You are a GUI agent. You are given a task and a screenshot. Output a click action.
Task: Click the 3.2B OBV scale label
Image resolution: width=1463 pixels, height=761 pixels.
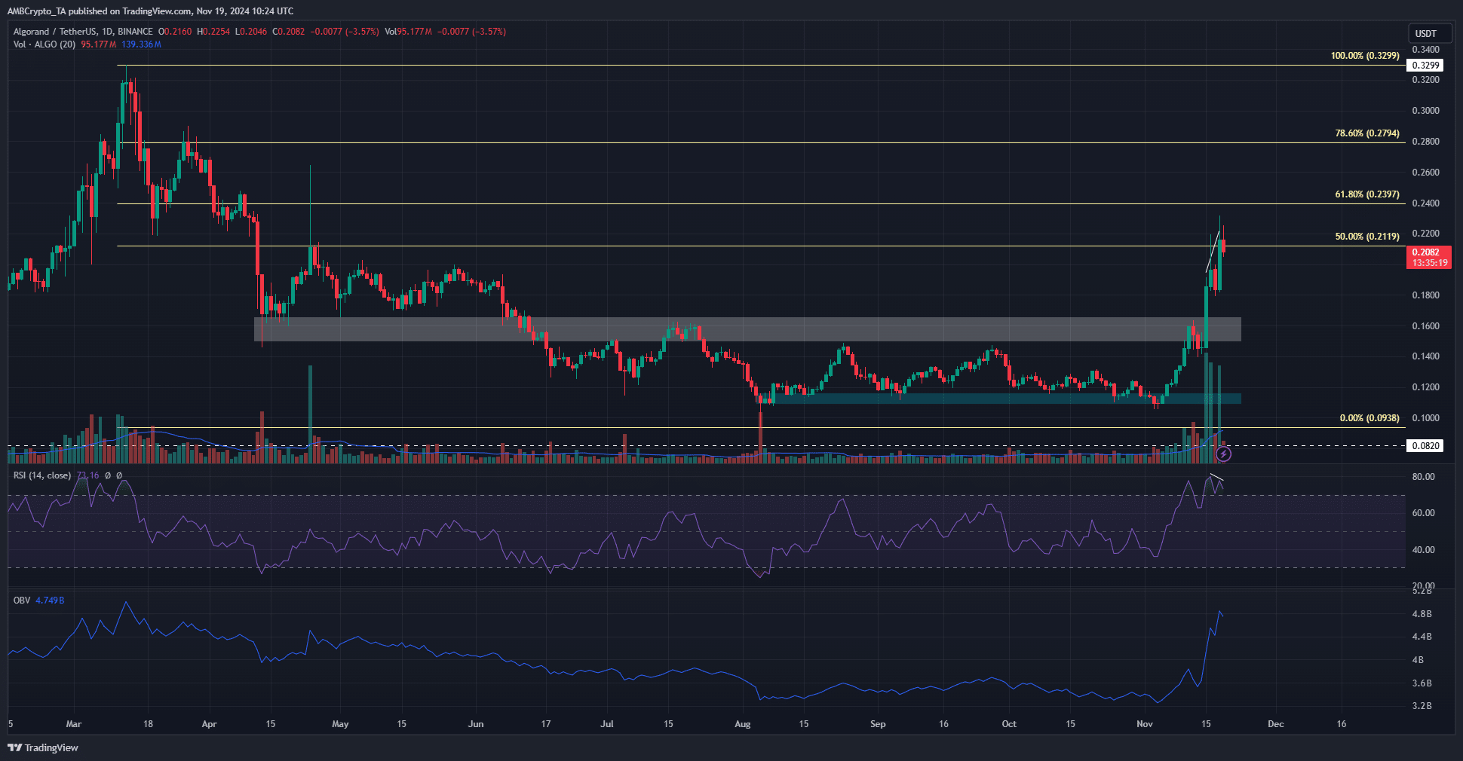tap(1422, 706)
